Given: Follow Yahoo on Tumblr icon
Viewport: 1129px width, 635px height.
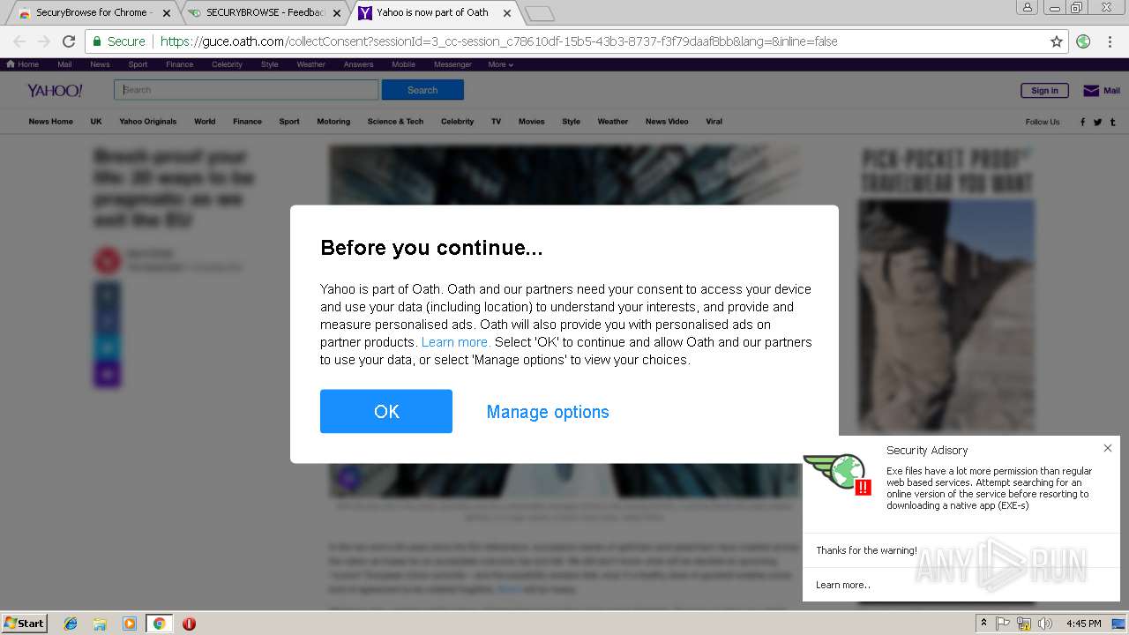Looking at the screenshot, I should click(1112, 122).
